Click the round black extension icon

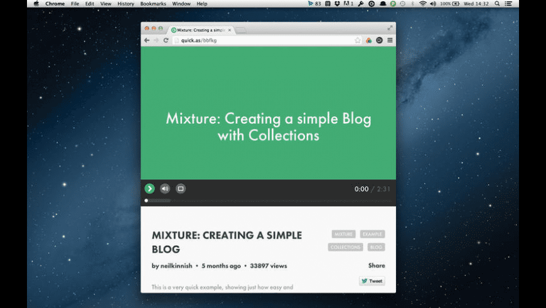pos(379,40)
